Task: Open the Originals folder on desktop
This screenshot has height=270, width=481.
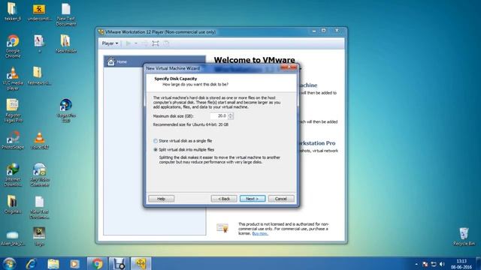Action: click(13, 204)
